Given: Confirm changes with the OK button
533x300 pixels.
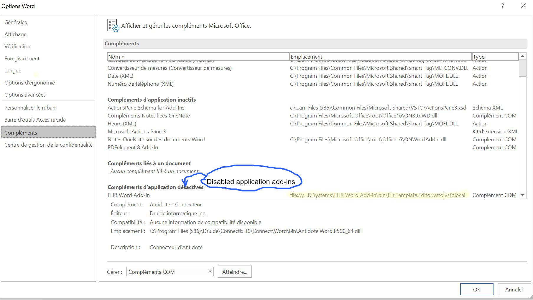Looking at the screenshot, I should pos(476,289).
